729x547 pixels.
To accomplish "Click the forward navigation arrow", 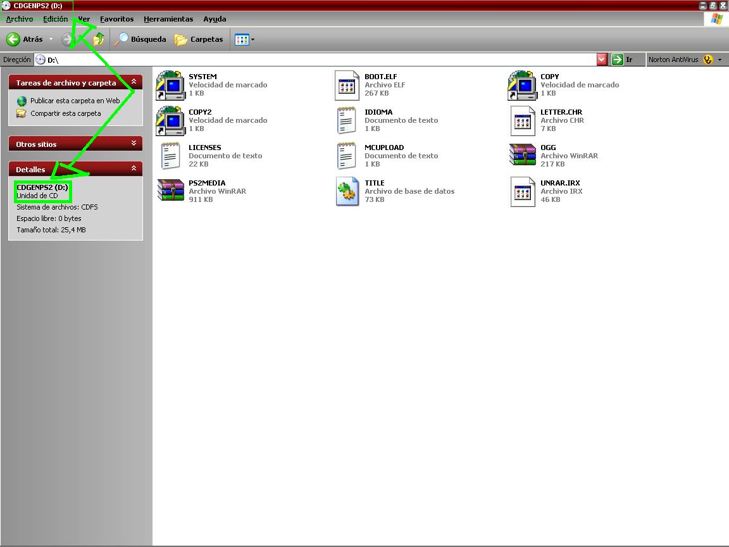I will [68, 39].
